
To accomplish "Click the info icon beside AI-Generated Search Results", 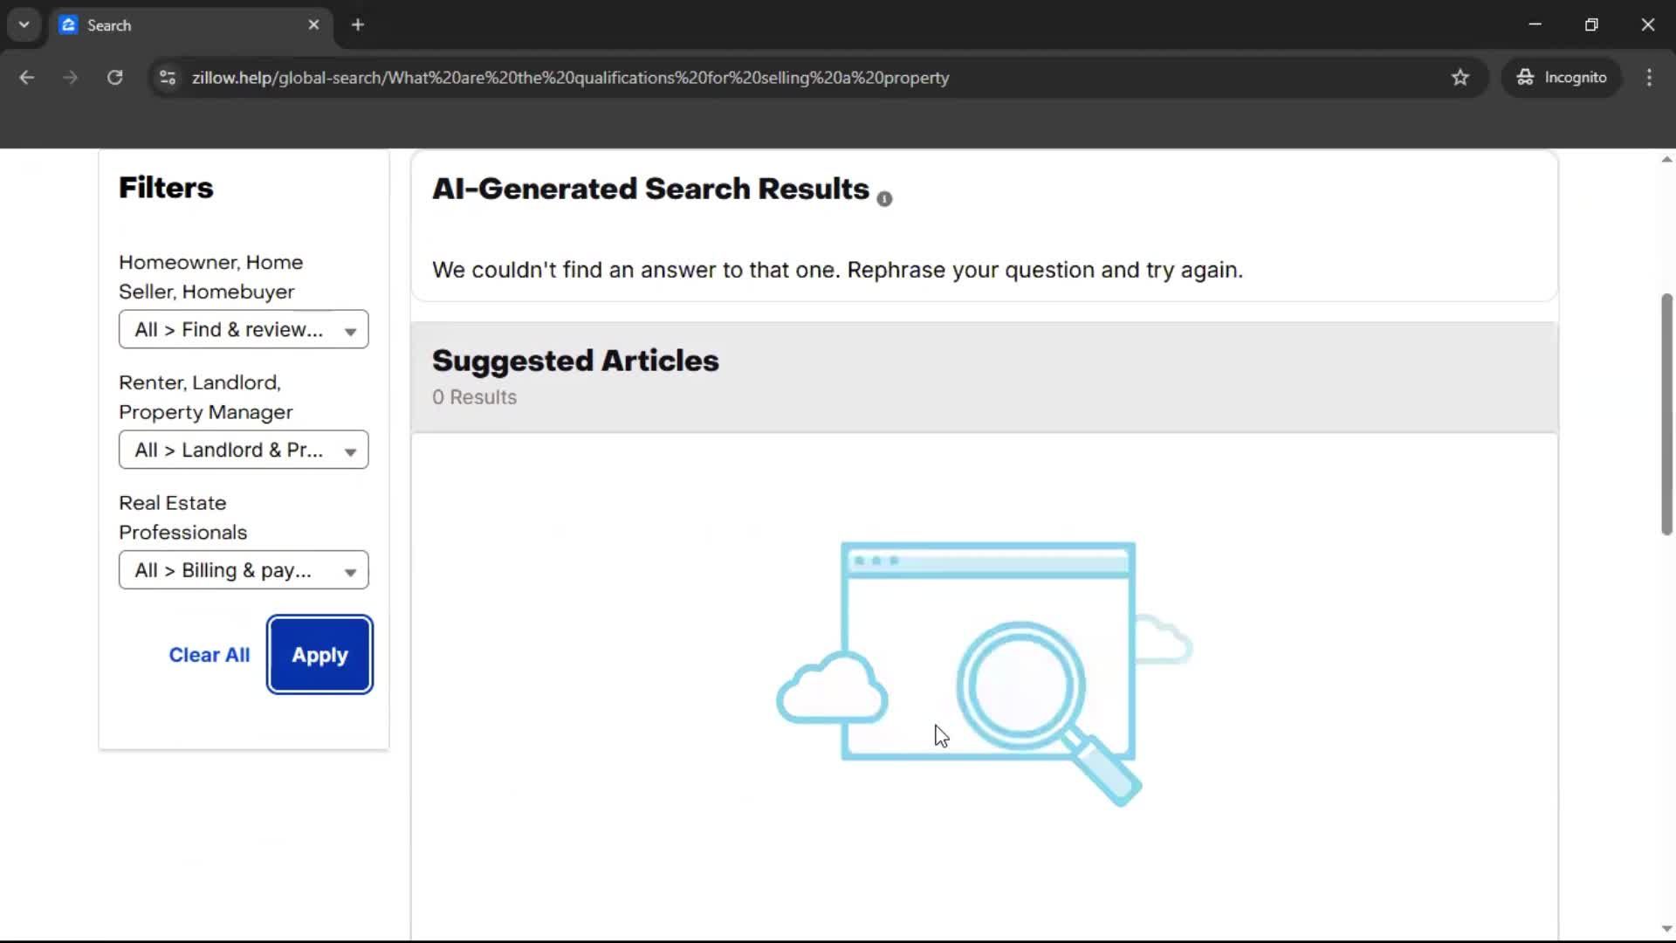I will point(884,198).
